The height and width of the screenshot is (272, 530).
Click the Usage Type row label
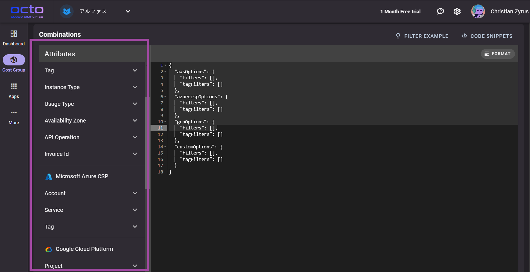coord(59,104)
